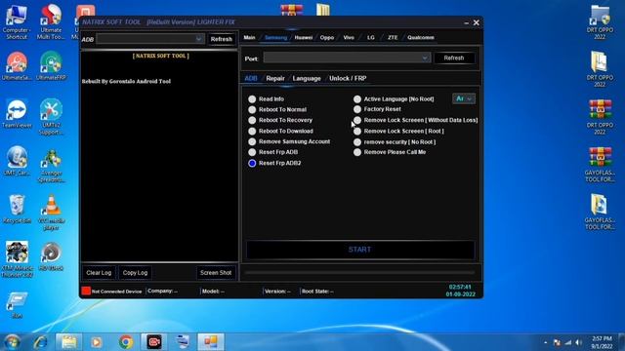Show hidden system tray icons
Image resolution: width=625 pixels, height=351 pixels.
pyautogui.click(x=545, y=342)
